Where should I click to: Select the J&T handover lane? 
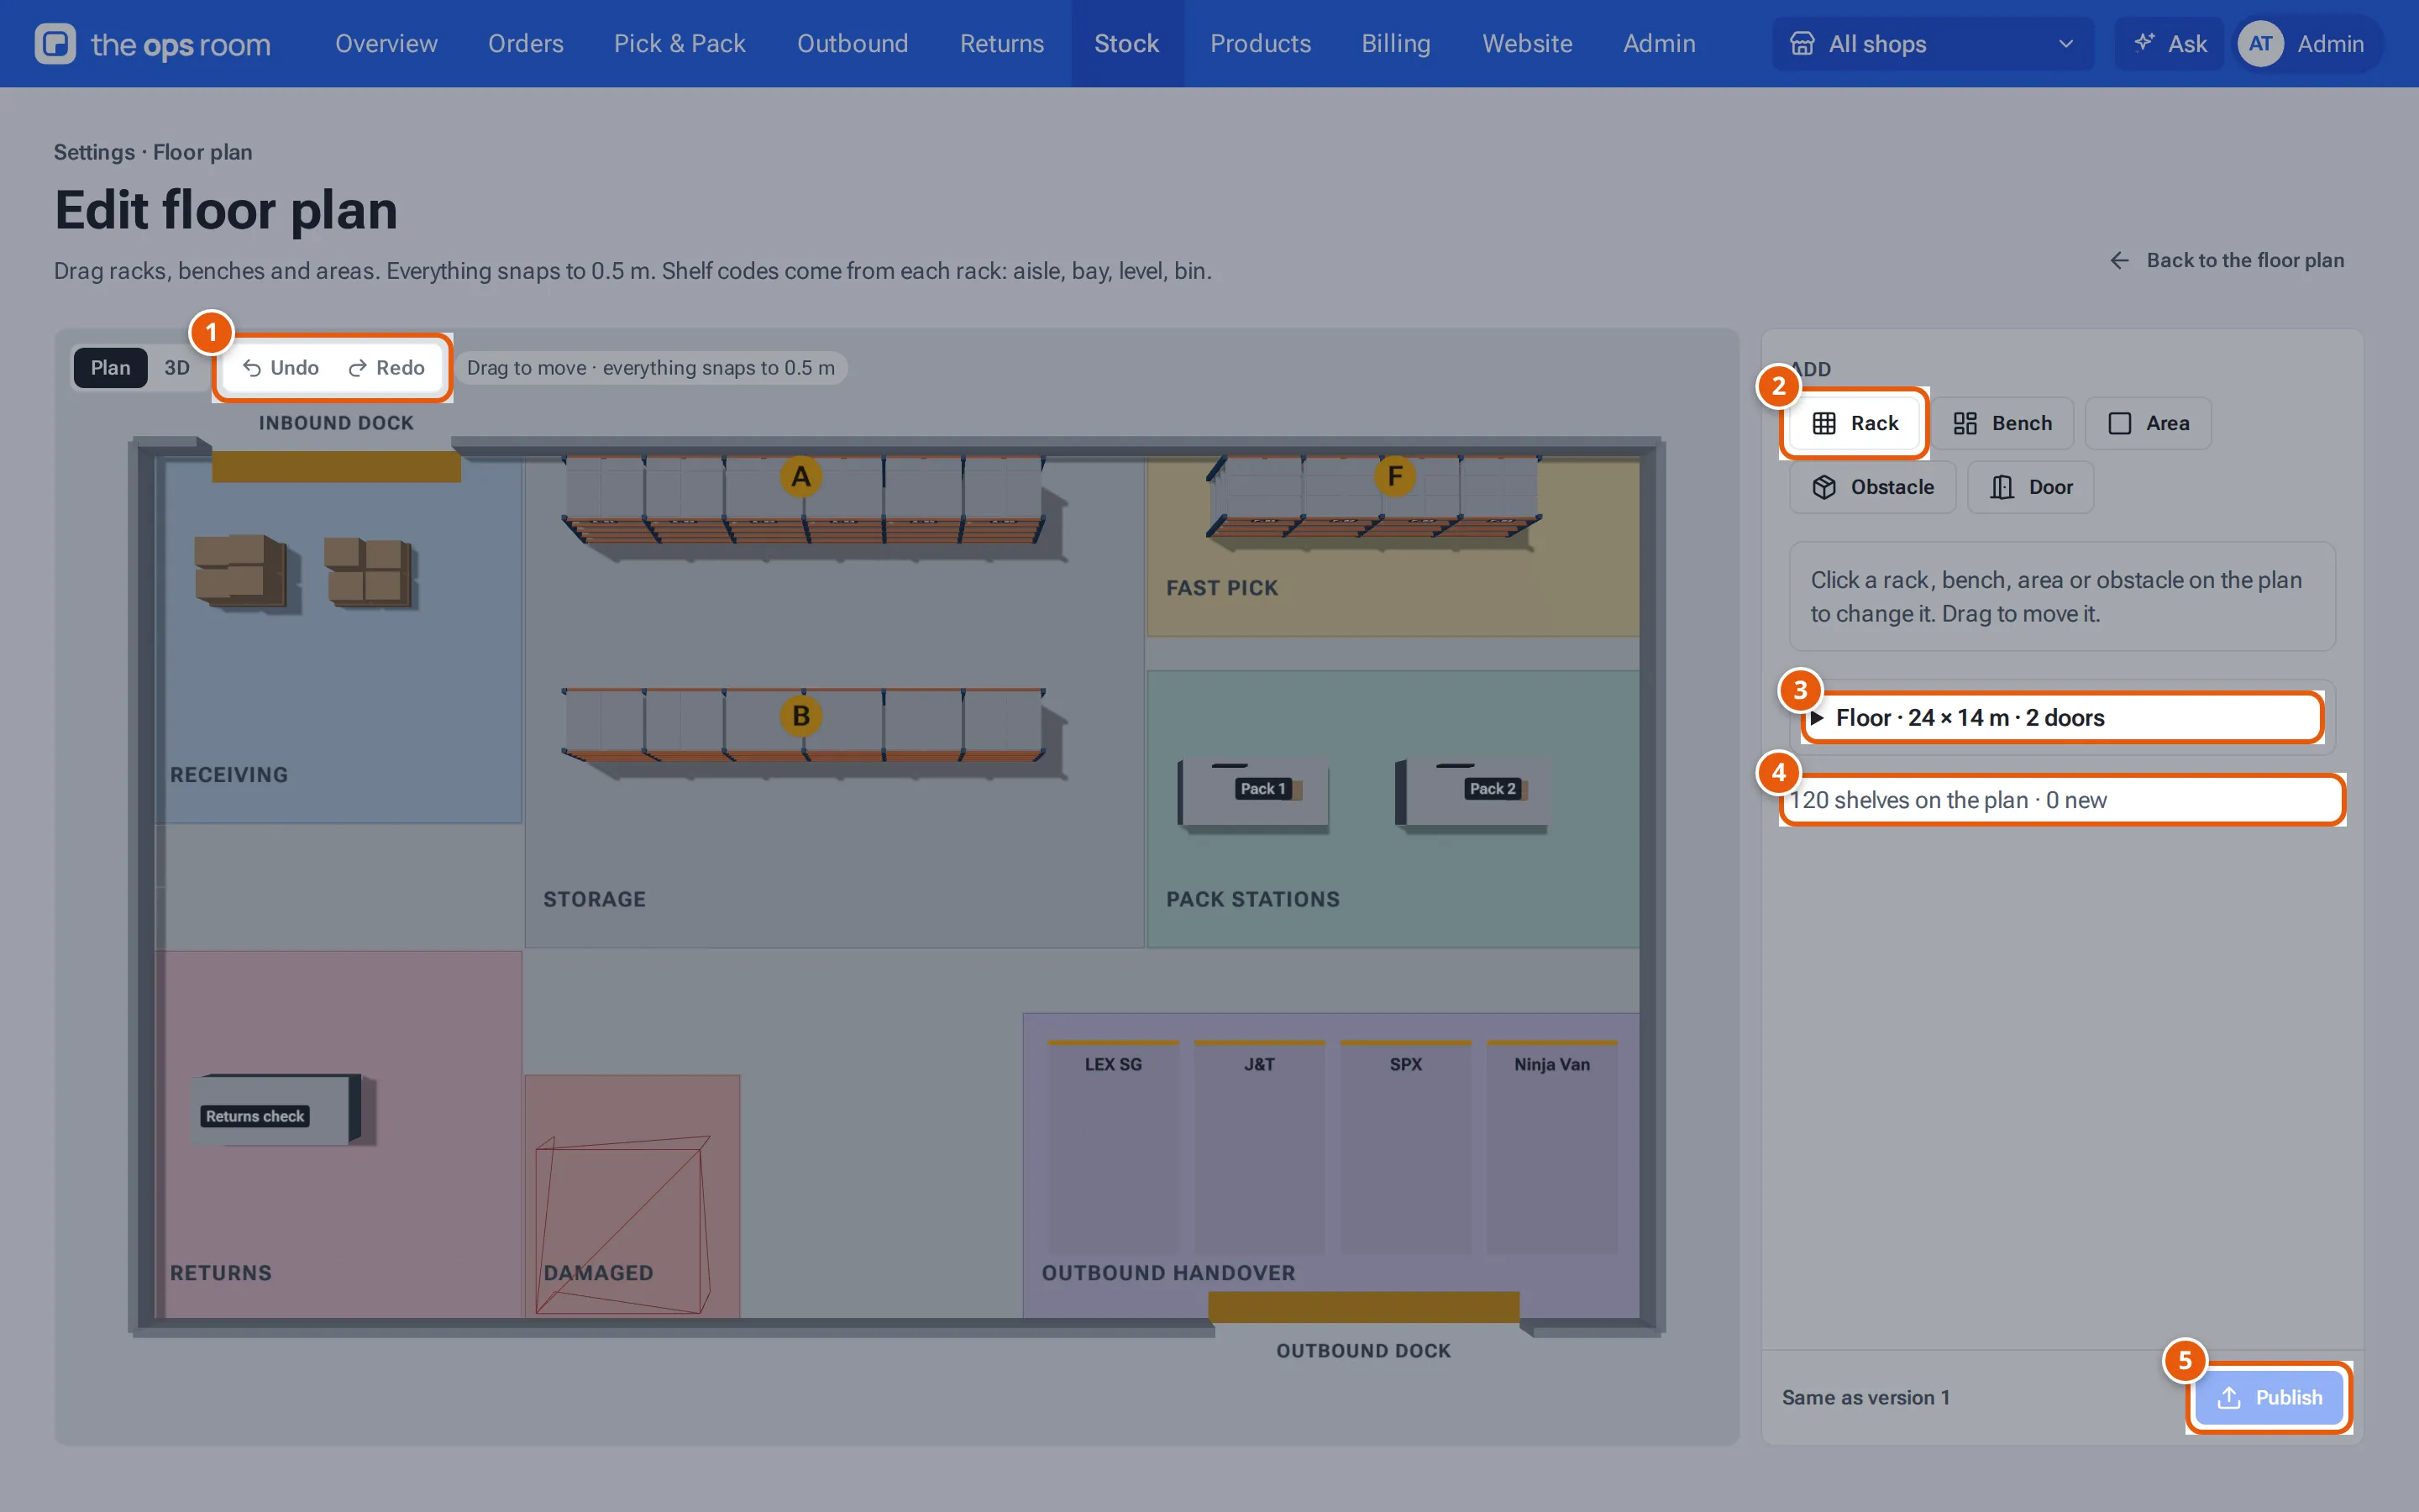coord(1260,1147)
